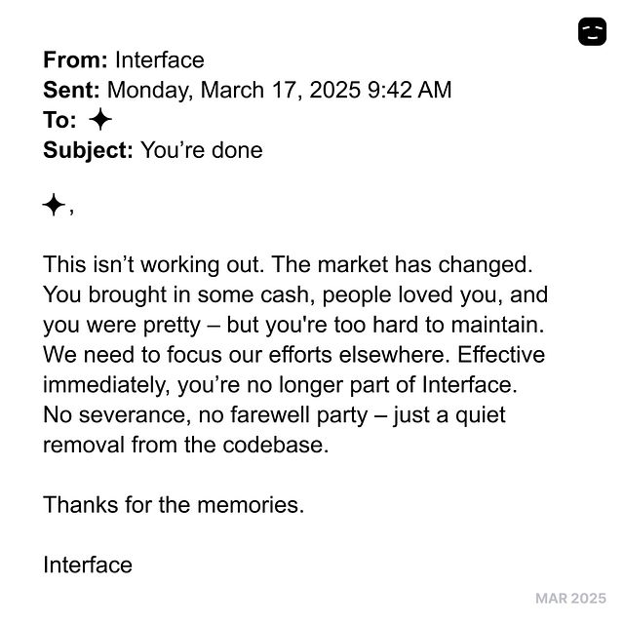Image resolution: width=624 pixels, height=624 pixels.
Task: Click the sparkle icon in the greeting line
Action: [x=54, y=205]
